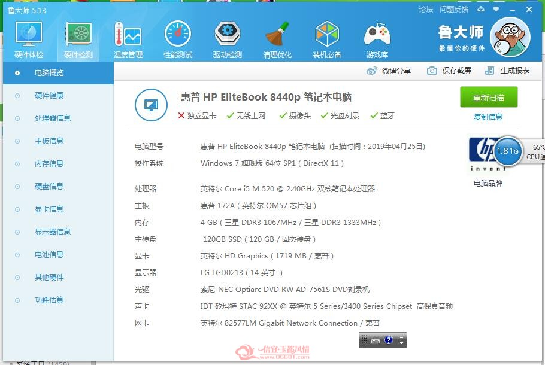Open 清理优化 cleanup broom icon
Viewport: 545px width, 365px height.
click(x=277, y=39)
